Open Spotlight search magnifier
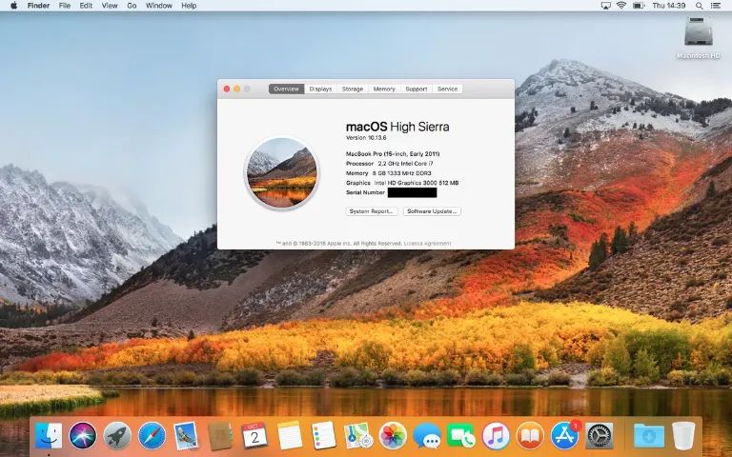 (x=699, y=6)
